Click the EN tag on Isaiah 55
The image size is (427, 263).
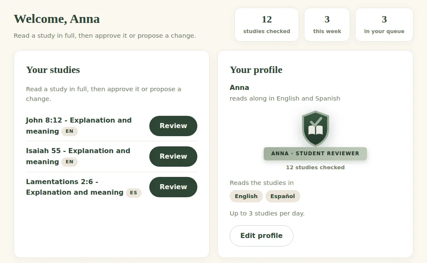(x=69, y=162)
